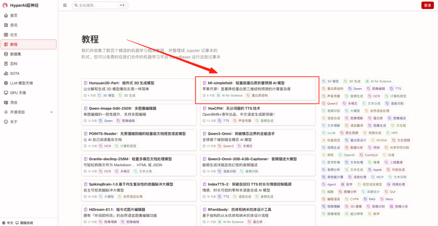Select 论文 in the sidebar
The width and height of the screenshot is (438, 226).
pyautogui.click(x=14, y=35)
